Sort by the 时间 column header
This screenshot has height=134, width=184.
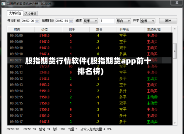pyautogui.click(x=21, y=30)
